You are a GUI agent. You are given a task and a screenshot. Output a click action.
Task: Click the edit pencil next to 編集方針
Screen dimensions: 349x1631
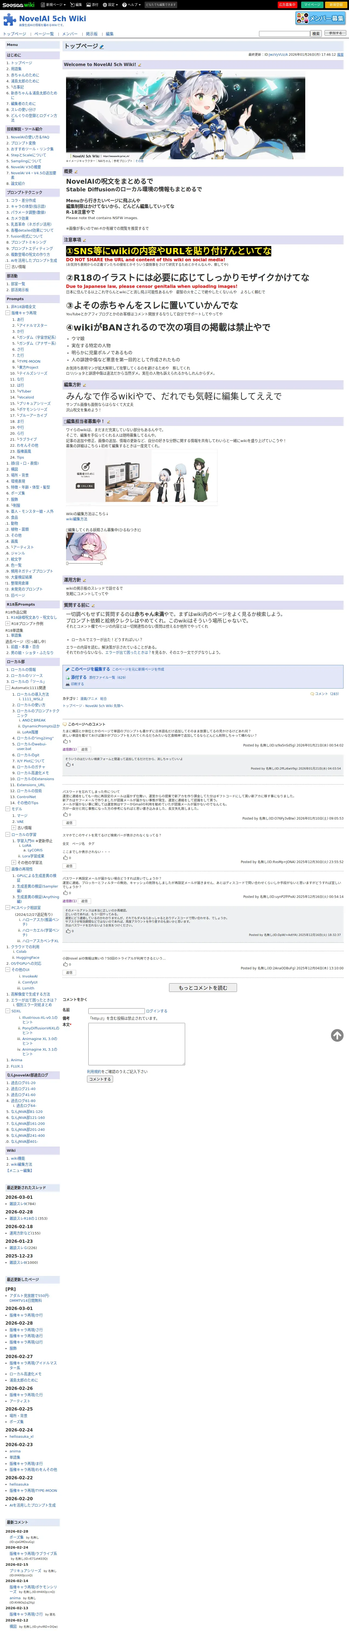point(84,385)
